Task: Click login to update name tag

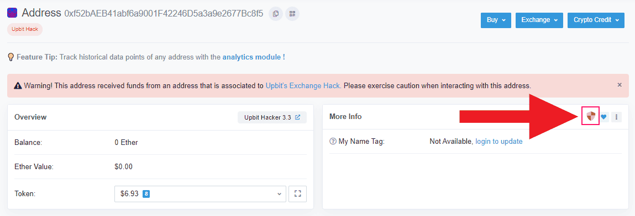Action: coord(499,141)
